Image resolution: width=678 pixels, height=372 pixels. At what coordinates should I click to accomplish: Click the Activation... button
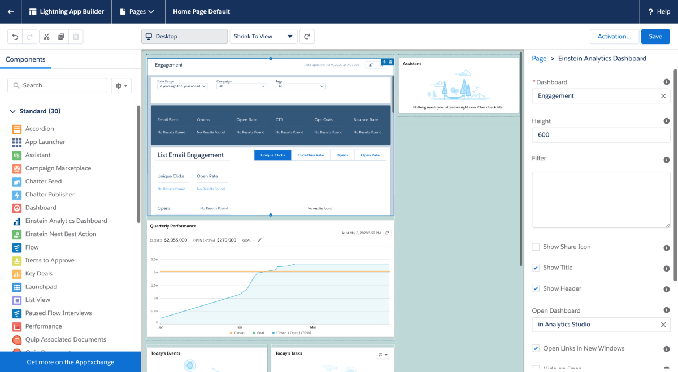614,37
